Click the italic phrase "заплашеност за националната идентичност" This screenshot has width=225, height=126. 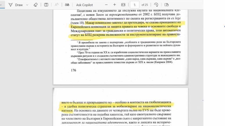click(94, 123)
